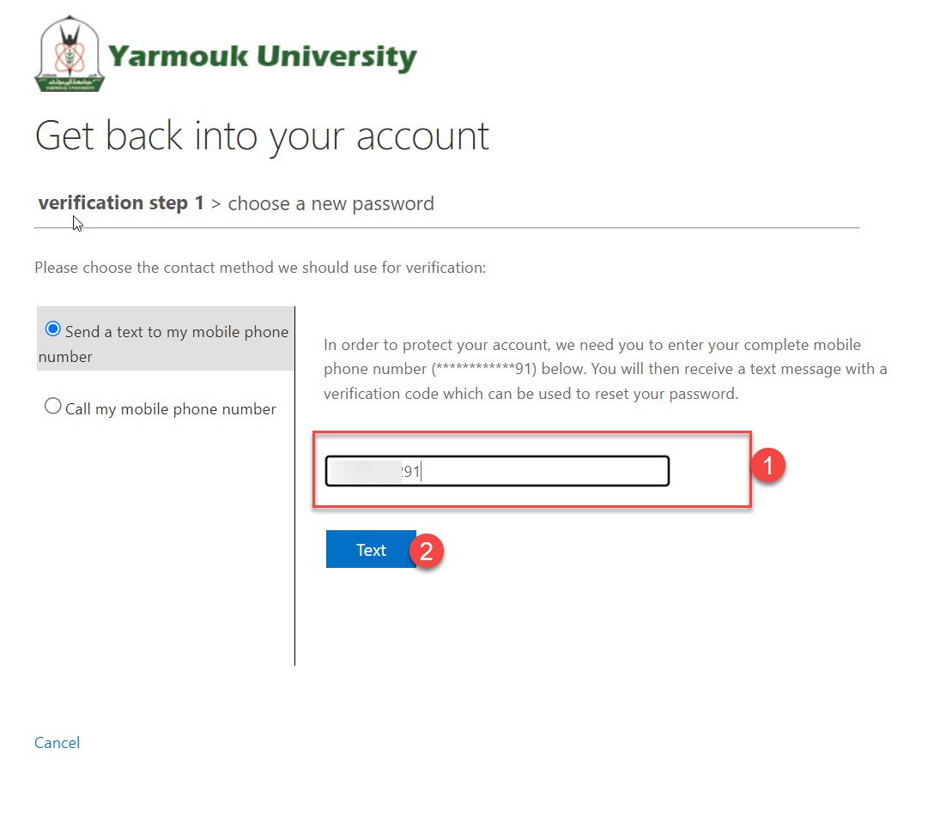Click the Yarmouk University green title text
This screenshot has width=934, height=833.
(x=262, y=57)
